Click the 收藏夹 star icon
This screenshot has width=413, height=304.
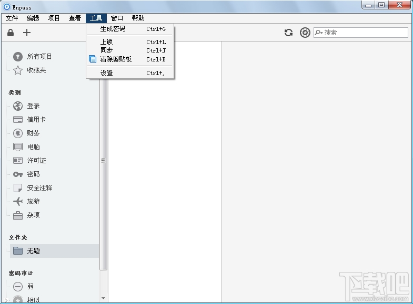18,70
